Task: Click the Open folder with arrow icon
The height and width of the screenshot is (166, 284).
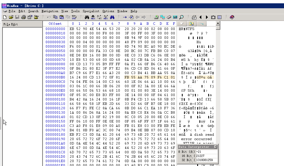Action: pos(36,17)
